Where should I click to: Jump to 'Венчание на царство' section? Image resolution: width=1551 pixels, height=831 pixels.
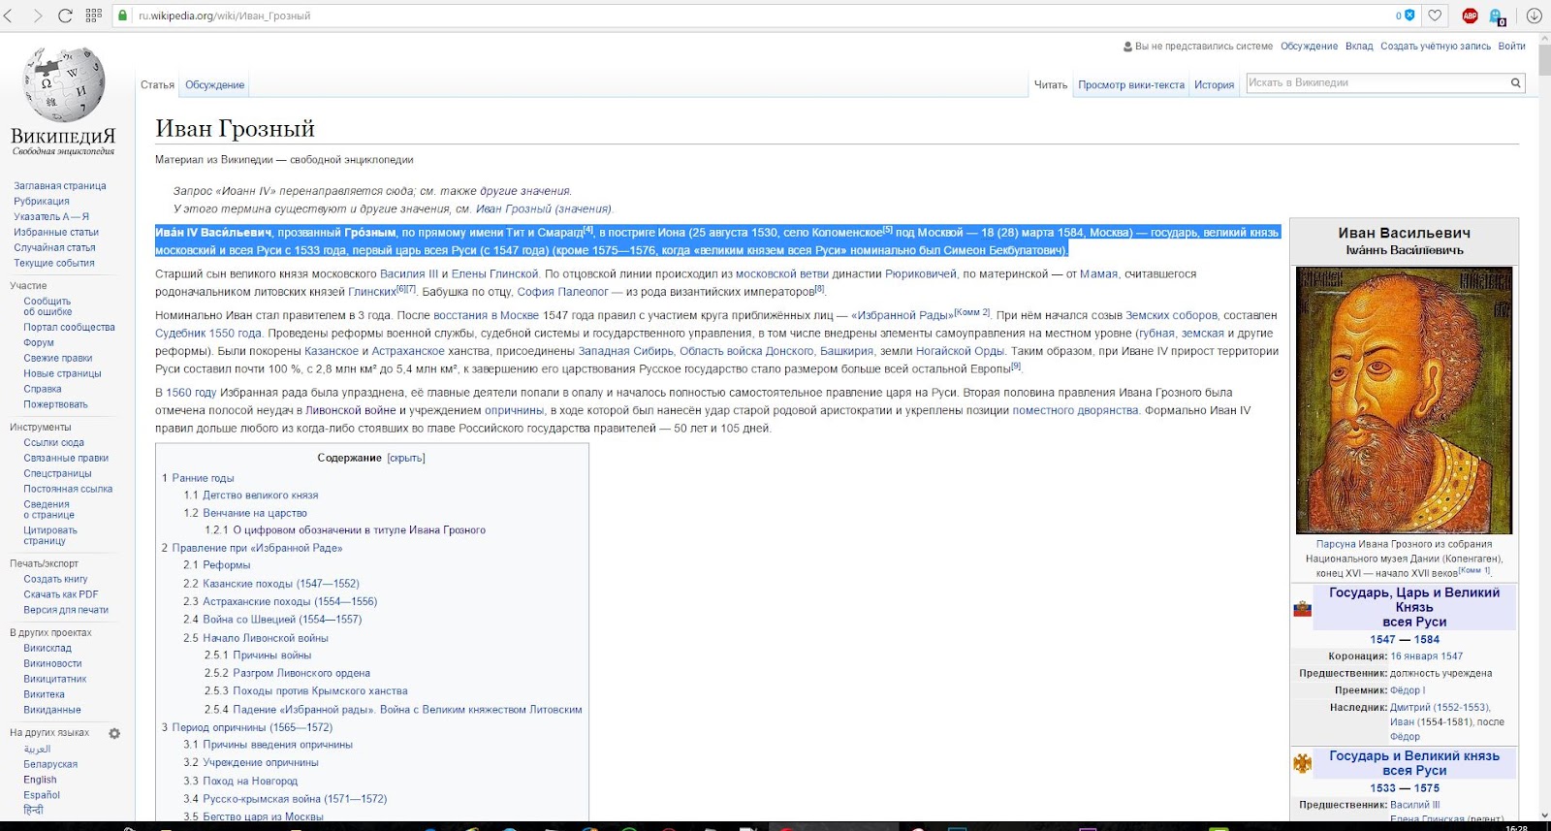tap(255, 513)
